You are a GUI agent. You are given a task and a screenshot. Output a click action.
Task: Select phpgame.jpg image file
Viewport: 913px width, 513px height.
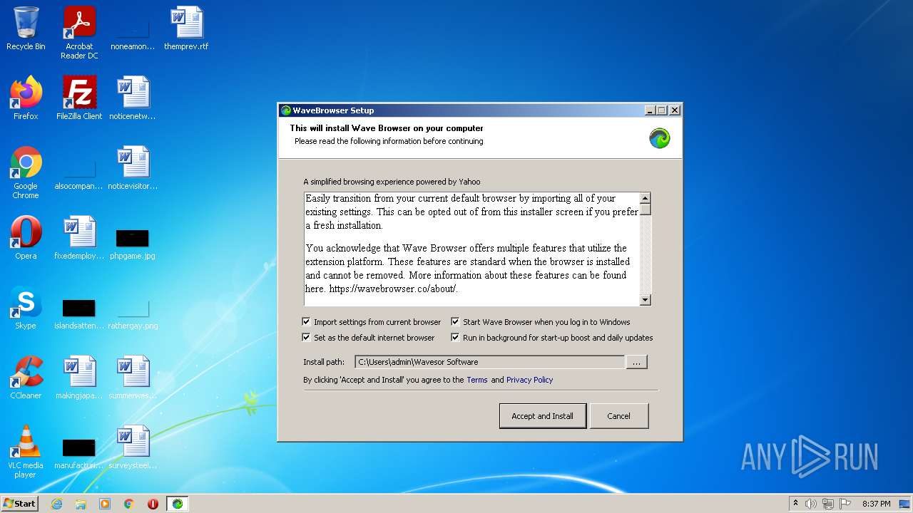coord(133,244)
